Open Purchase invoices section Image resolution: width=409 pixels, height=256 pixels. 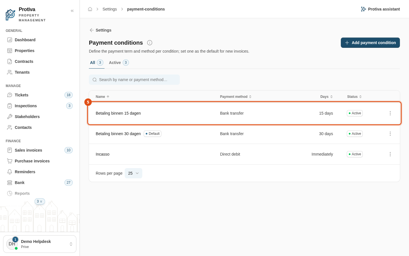[x=40, y=161]
